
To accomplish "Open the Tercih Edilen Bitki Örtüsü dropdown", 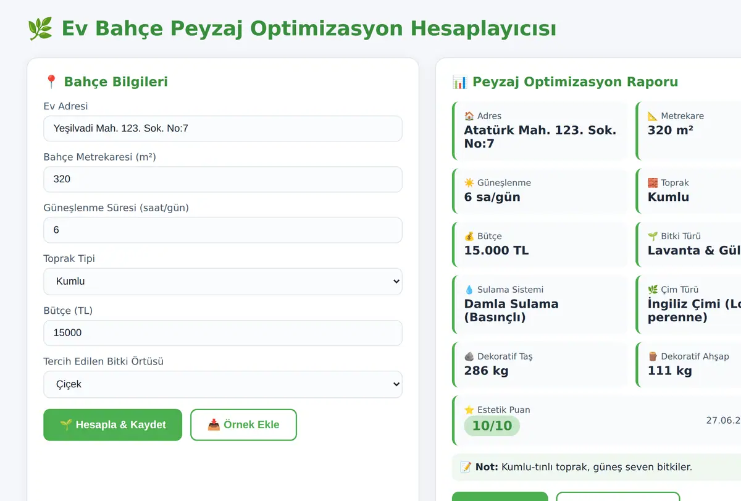I will [223, 384].
